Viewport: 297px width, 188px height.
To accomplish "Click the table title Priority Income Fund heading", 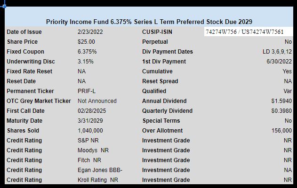I will 149,22.
